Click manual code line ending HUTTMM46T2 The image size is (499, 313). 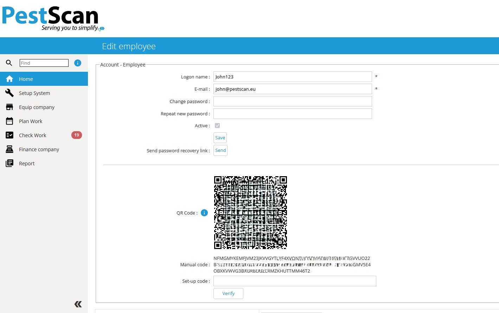click(x=262, y=271)
